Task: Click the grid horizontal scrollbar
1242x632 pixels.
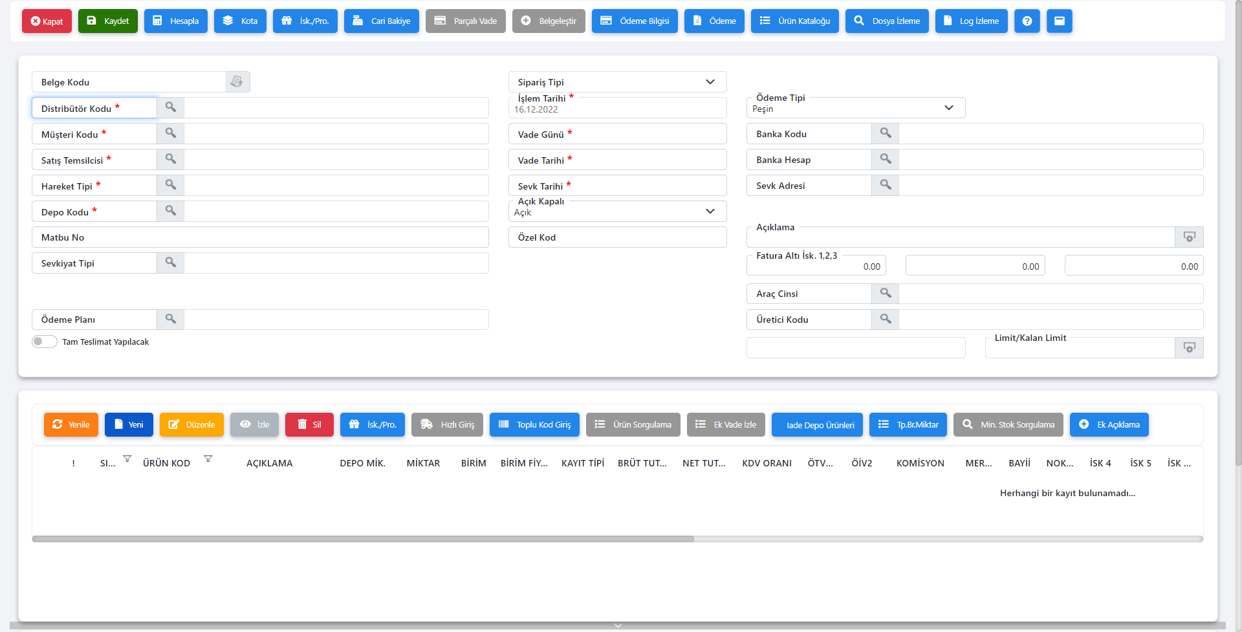Action: point(362,539)
